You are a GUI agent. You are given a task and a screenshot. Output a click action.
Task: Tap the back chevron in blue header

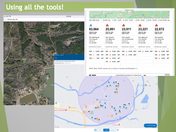tap(56, 58)
